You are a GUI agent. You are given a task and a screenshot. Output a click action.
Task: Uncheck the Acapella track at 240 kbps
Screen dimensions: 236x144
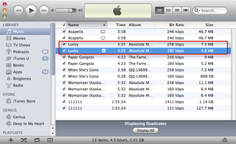[x=64, y=38]
